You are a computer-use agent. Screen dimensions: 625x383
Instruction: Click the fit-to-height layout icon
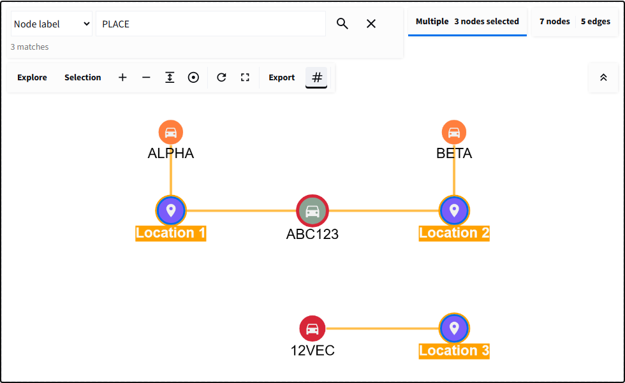click(x=170, y=77)
